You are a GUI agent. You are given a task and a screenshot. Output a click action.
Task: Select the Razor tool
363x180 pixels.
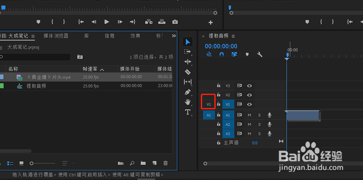click(x=188, y=72)
